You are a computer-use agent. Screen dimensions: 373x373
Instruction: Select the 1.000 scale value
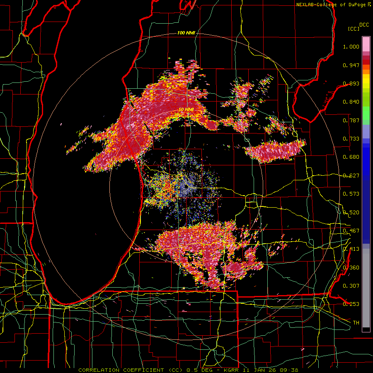pos(351,46)
